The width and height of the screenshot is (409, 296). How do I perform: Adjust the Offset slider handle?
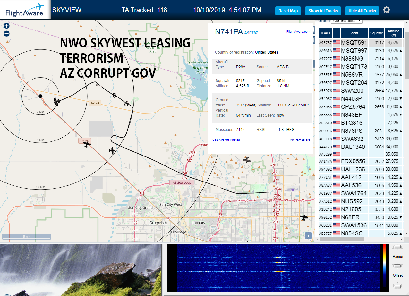pos(398,285)
